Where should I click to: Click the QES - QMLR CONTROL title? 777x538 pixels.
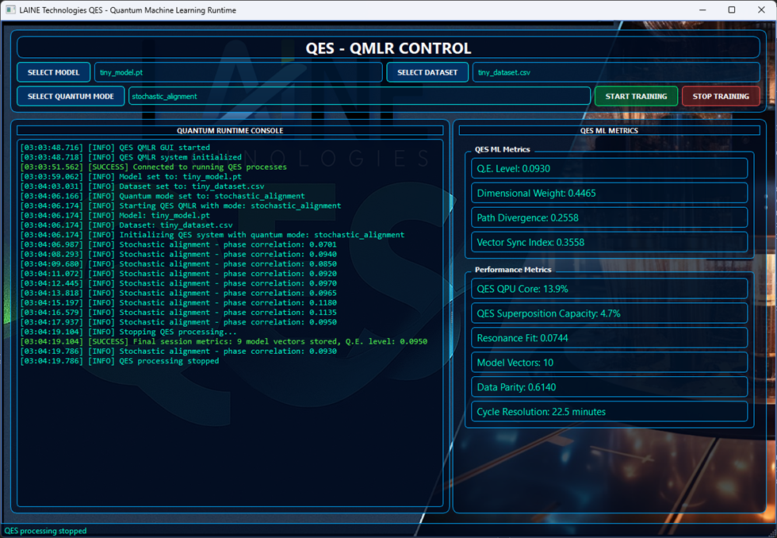(388, 48)
